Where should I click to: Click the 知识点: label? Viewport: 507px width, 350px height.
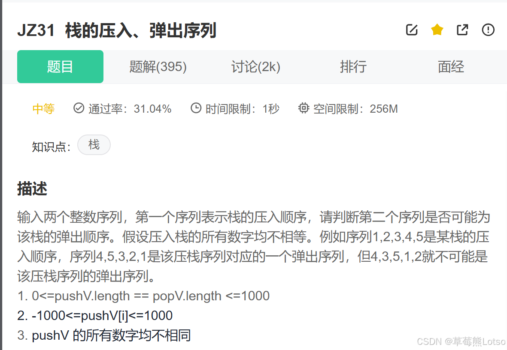click(x=51, y=147)
